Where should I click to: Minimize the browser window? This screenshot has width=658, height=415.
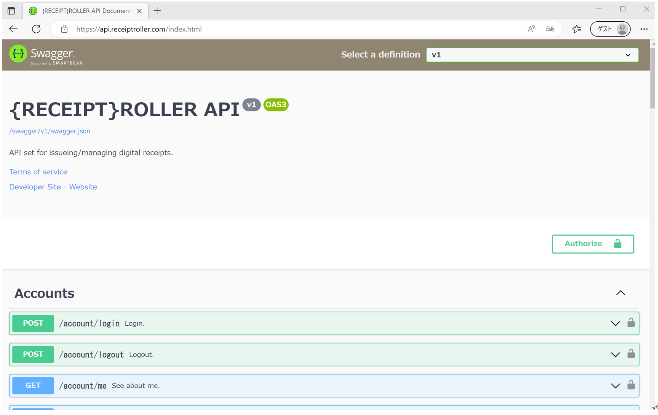tap(599, 9)
